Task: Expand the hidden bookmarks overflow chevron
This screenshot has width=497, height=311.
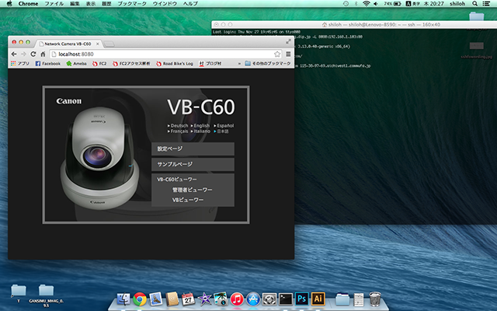Action: pyautogui.click(x=239, y=64)
